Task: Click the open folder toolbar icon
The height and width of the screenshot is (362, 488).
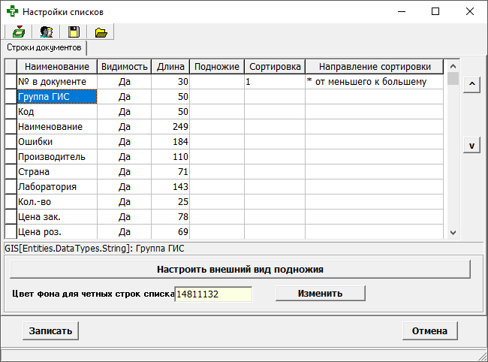Action: pyautogui.click(x=101, y=32)
